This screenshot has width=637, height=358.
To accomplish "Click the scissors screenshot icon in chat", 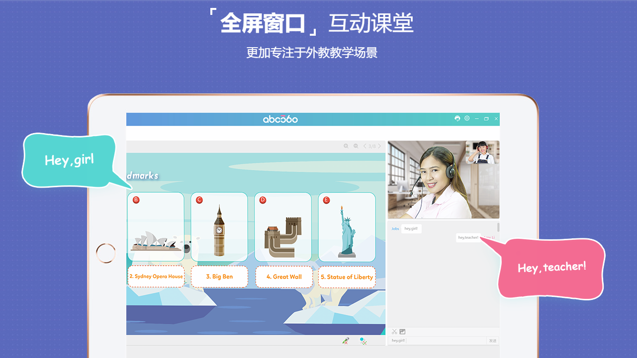I will coord(394,331).
